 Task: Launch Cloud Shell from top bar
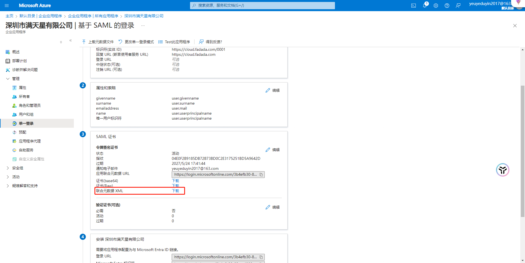414,6
